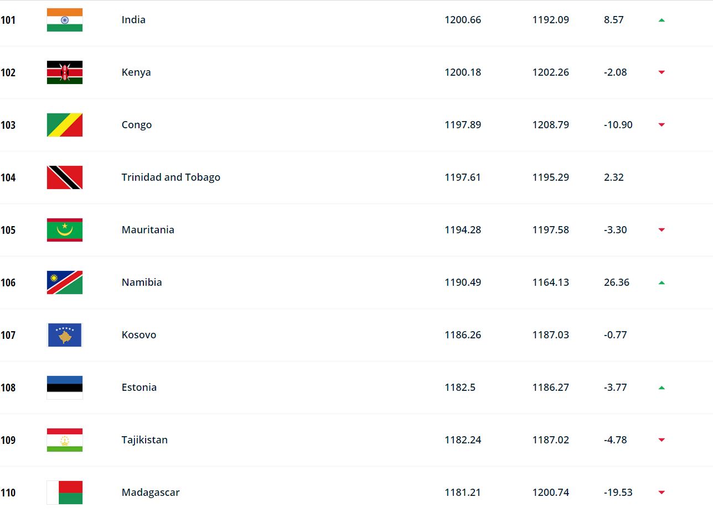Screen dimensions: 713x518
Task: Open the Kosovo team name link
Action: pyautogui.click(x=139, y=335)
